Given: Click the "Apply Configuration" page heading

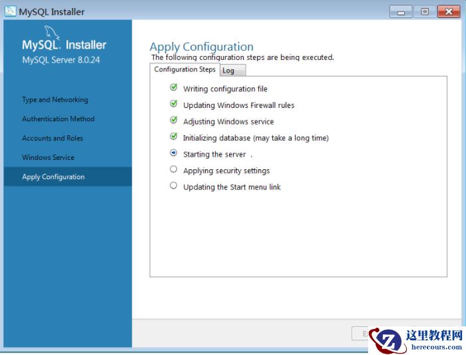Looking at the screenshot, I should (x=202, y=47).
